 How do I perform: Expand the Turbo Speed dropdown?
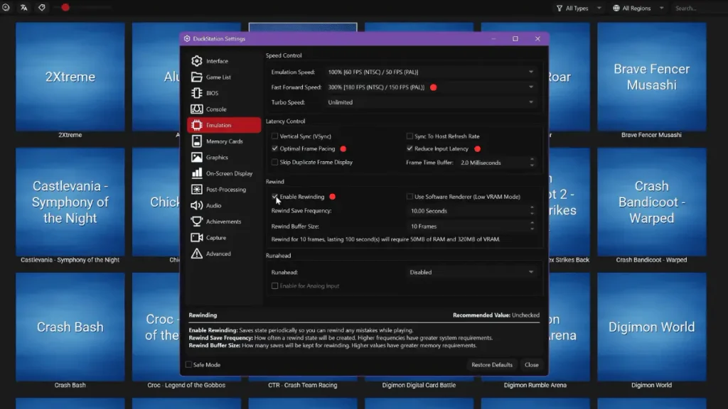(x=431, y=102)
